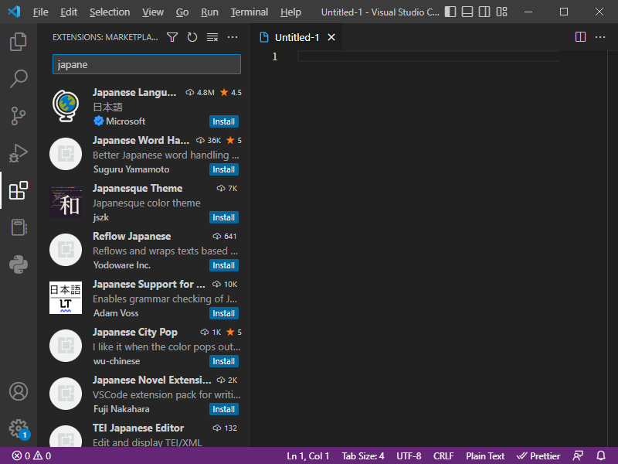The width and height of the screenshot is (618, 464).
Task: Open the feedback icon in status bar
Action: coord(578,455)
